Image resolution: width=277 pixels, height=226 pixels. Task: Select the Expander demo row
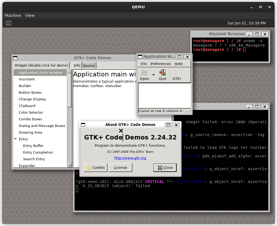tap(40, 165)
